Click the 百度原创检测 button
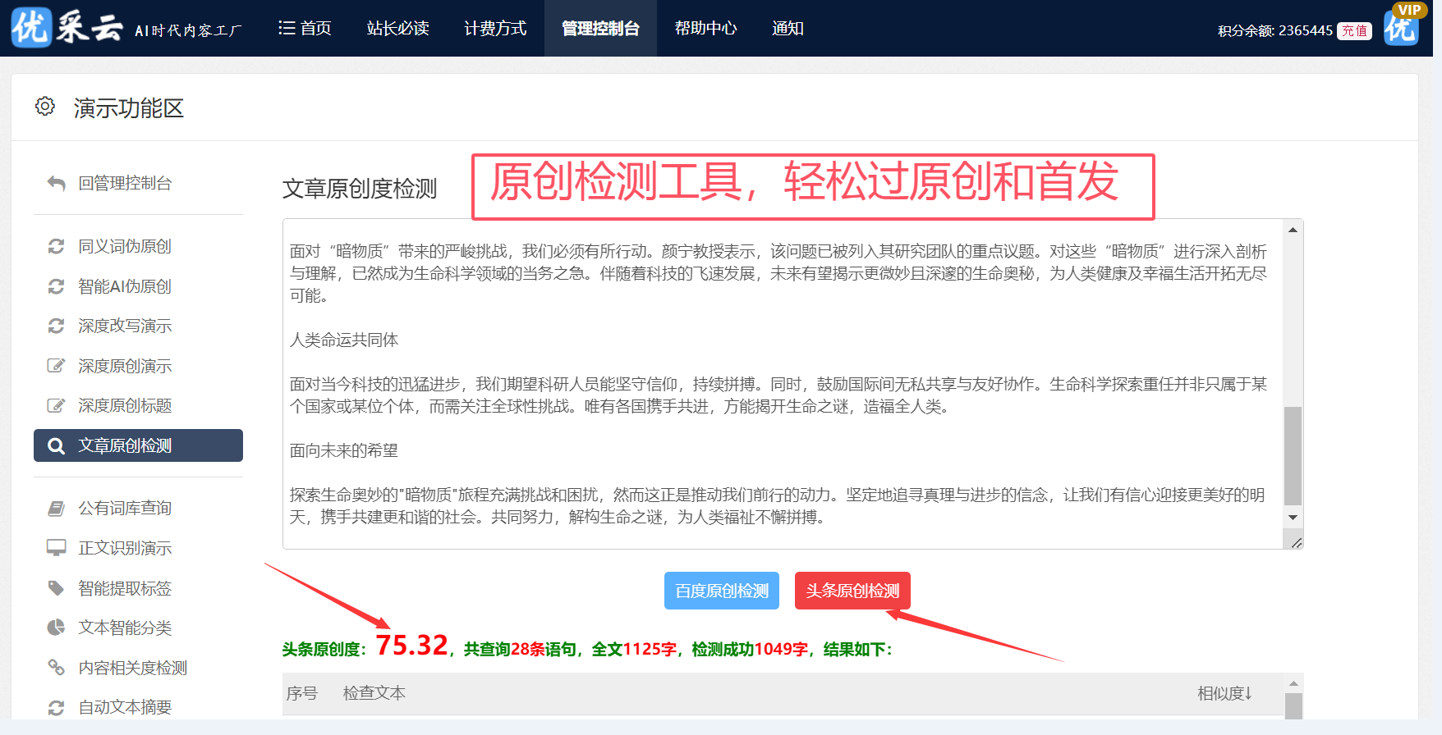 721,591
